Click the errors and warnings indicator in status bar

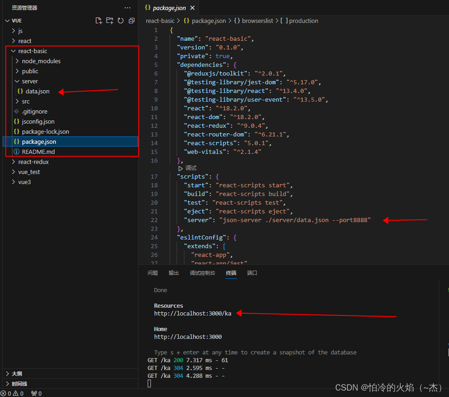pos(11,393)
